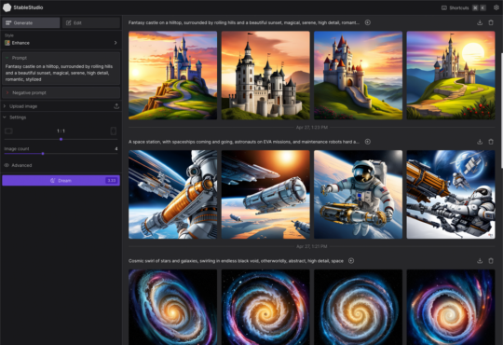Delete the cosmic swirl generation
Image resolution: width=503 pixels, height=345 pixels.
coord(491,261)
